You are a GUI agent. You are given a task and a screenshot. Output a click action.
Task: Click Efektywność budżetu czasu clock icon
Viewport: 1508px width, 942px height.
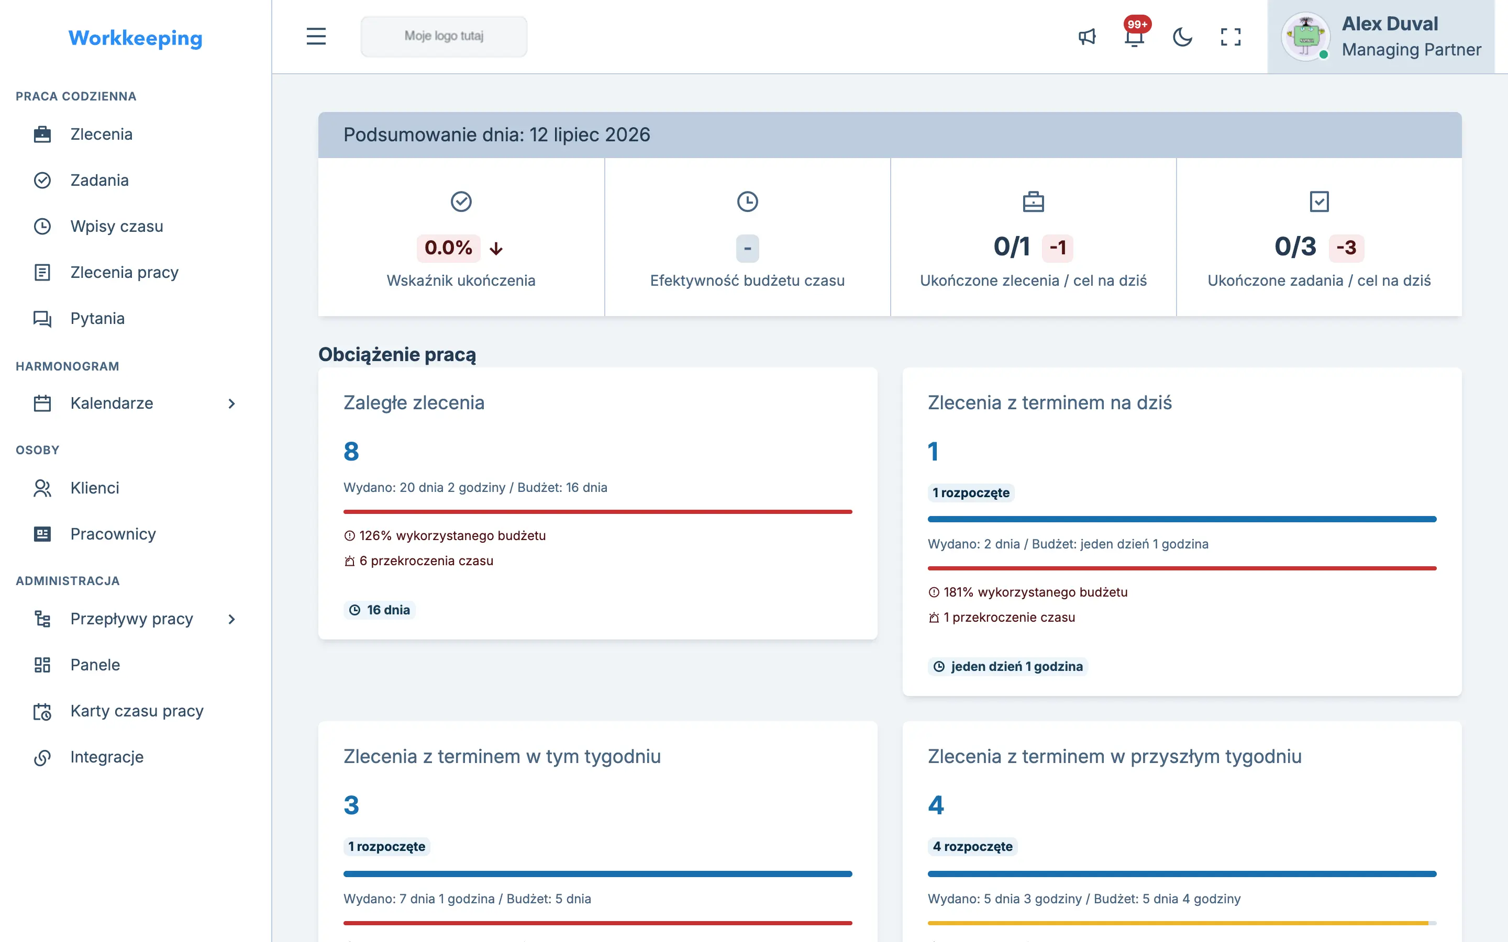pos(747,201)
